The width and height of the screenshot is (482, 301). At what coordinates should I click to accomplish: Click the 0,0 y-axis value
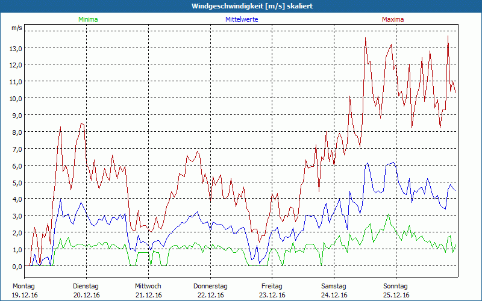tap(17, 267)
